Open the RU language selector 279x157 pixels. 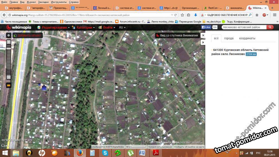[122, 27]
